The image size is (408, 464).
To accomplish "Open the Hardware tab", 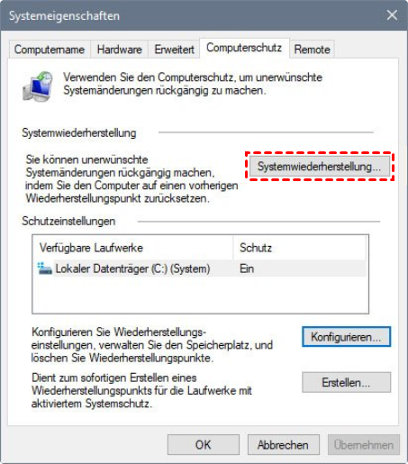I will click(120, 50).
